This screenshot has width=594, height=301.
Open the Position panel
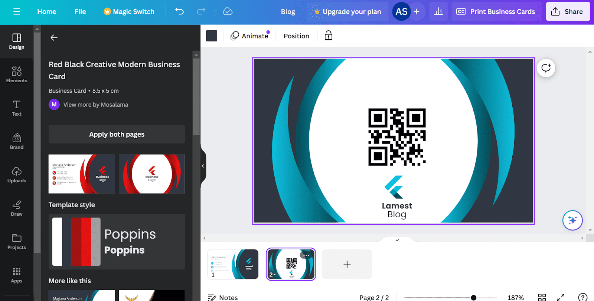click(296, 36)
